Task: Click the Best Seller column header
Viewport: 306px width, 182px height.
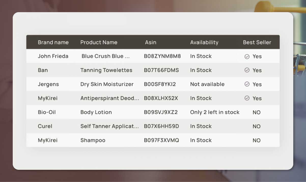Action: point(257,42)
